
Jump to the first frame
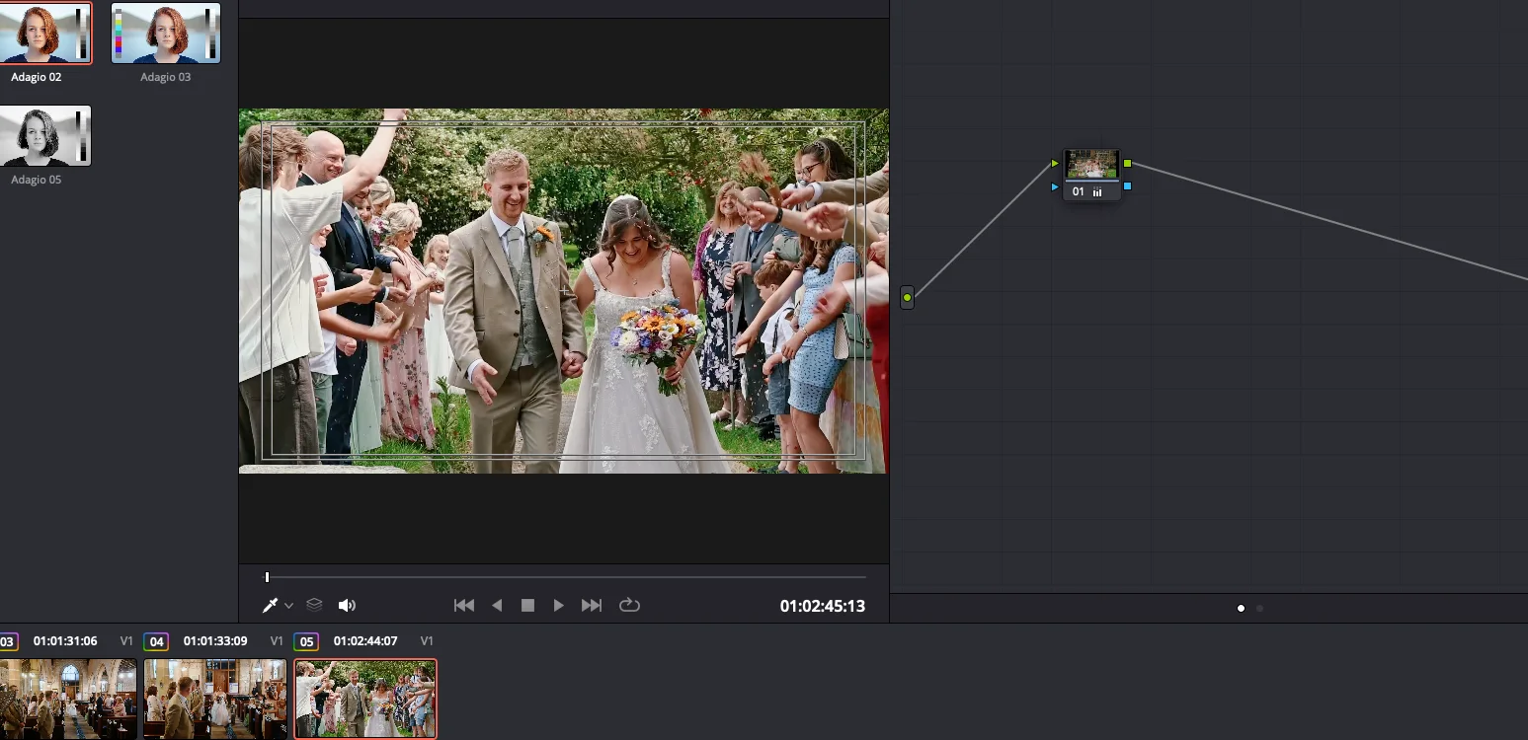coord(463,605)
